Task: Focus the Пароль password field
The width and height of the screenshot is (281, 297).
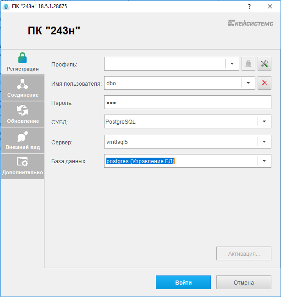Action: click(x=187, y=102)
